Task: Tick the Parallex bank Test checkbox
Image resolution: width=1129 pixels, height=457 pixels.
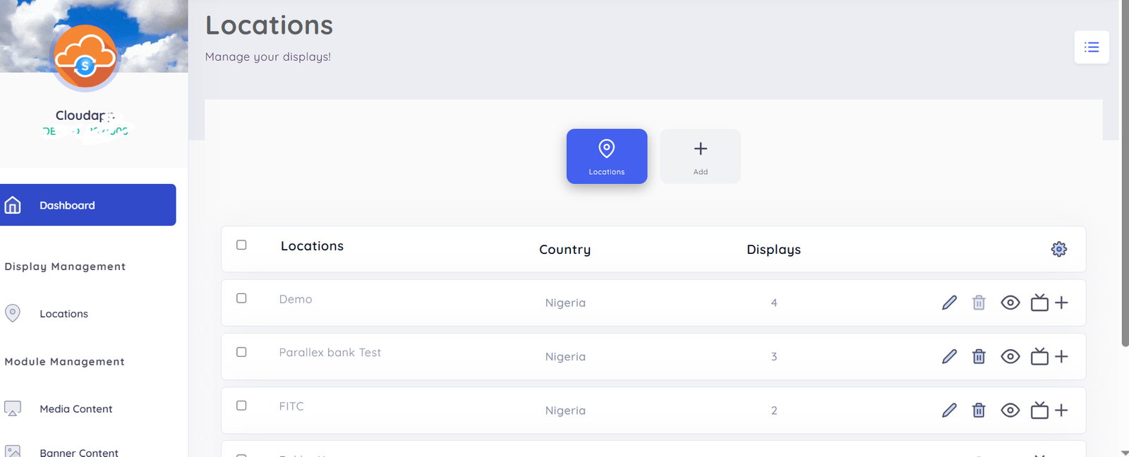Action: click(x=241, y=352)
